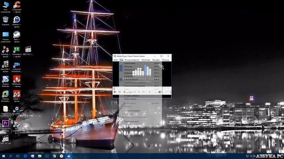
Task: Open File Explorer from the taskbar
Action: [39, 156]
